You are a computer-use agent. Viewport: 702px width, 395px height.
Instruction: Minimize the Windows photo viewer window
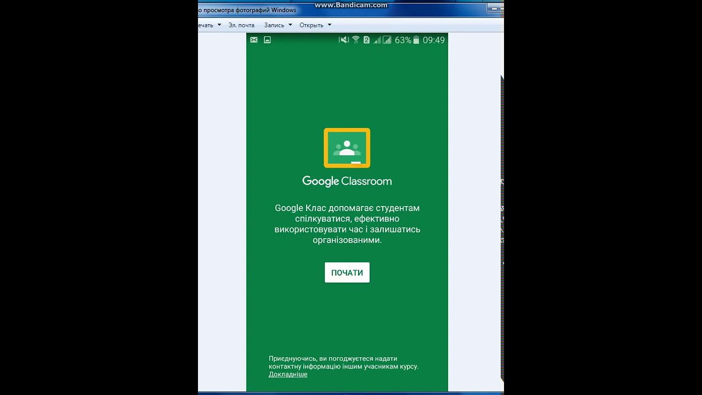494,8
